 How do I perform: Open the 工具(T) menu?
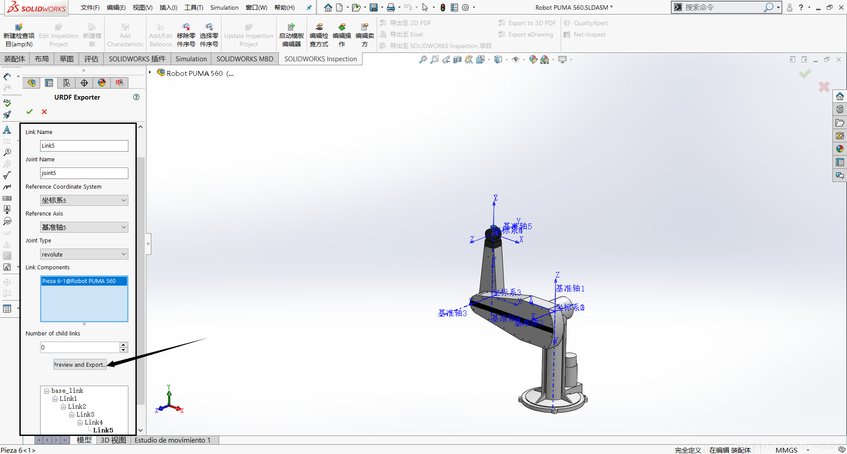pyautogui.click(x=194, y=7)
